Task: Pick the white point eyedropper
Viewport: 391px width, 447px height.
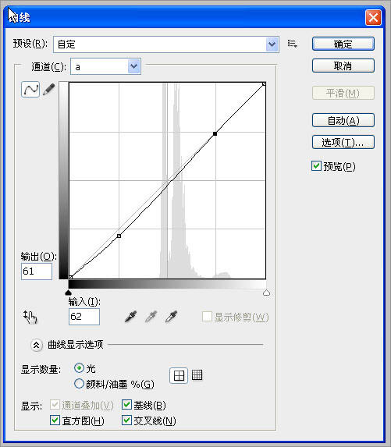Action: pos(172,317)
